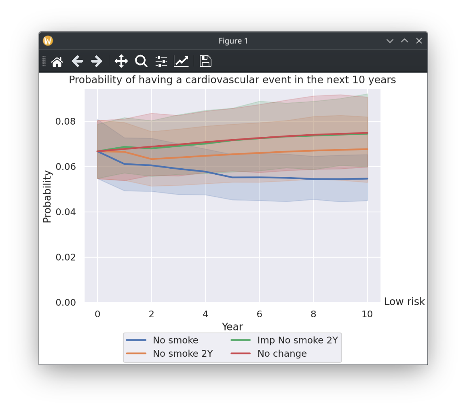Go forward to next view
This screenshot has height=411, width=467.
tap(97, 61)
